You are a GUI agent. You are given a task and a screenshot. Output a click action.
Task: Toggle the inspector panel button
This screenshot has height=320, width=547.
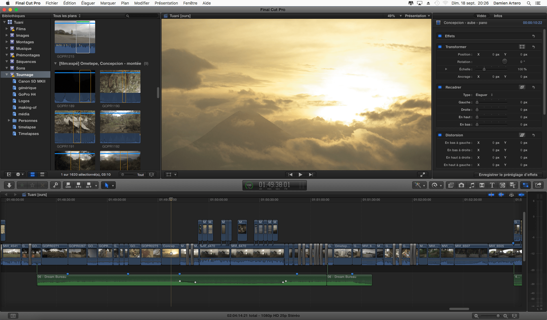coord(525,185)
